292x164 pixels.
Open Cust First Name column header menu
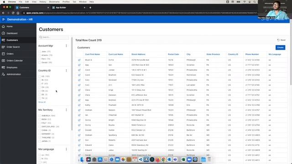pos(93,54)
